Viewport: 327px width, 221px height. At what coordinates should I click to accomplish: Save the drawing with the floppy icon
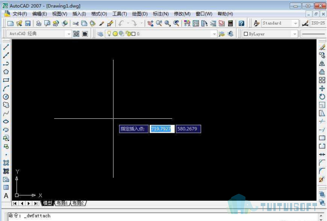[x=28, y=23]
